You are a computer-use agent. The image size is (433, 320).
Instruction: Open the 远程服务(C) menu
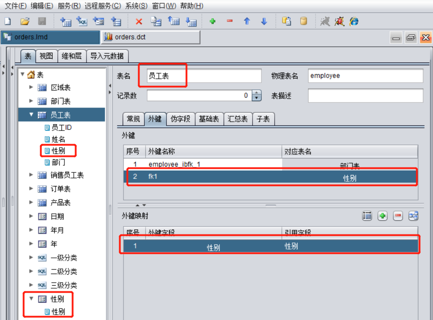pos(103,6)
